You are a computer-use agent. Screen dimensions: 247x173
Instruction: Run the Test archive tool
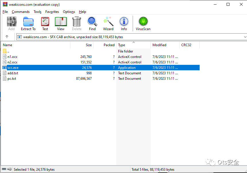click(45, 24)
